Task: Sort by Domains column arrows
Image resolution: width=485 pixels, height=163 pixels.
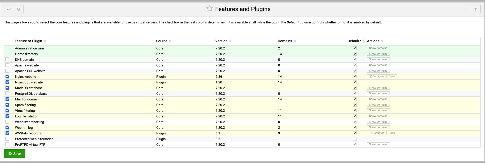Action: [295, 41]
